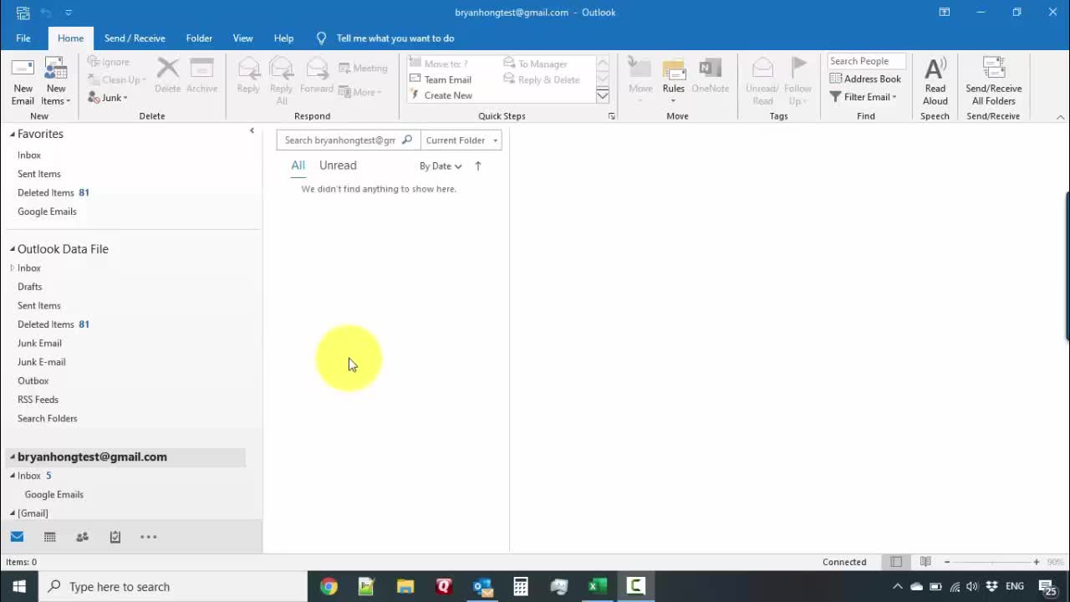Open the Address Book
Viewport: 1070px width, 602px height.
click(x=865, y=79)
